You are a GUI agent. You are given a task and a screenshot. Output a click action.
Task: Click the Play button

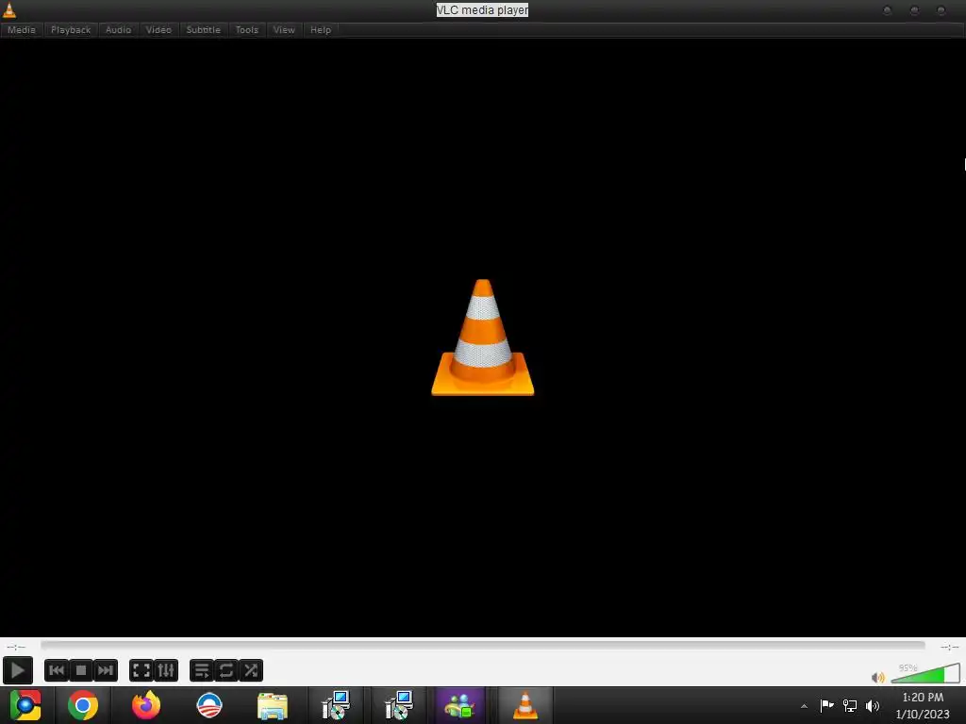17,670
